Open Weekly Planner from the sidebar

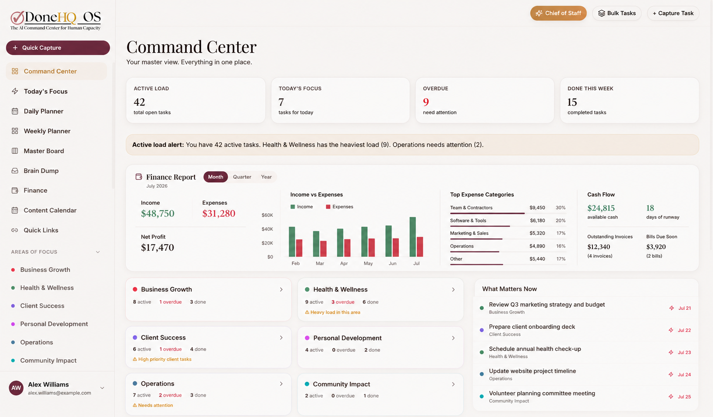coord(56,131)
